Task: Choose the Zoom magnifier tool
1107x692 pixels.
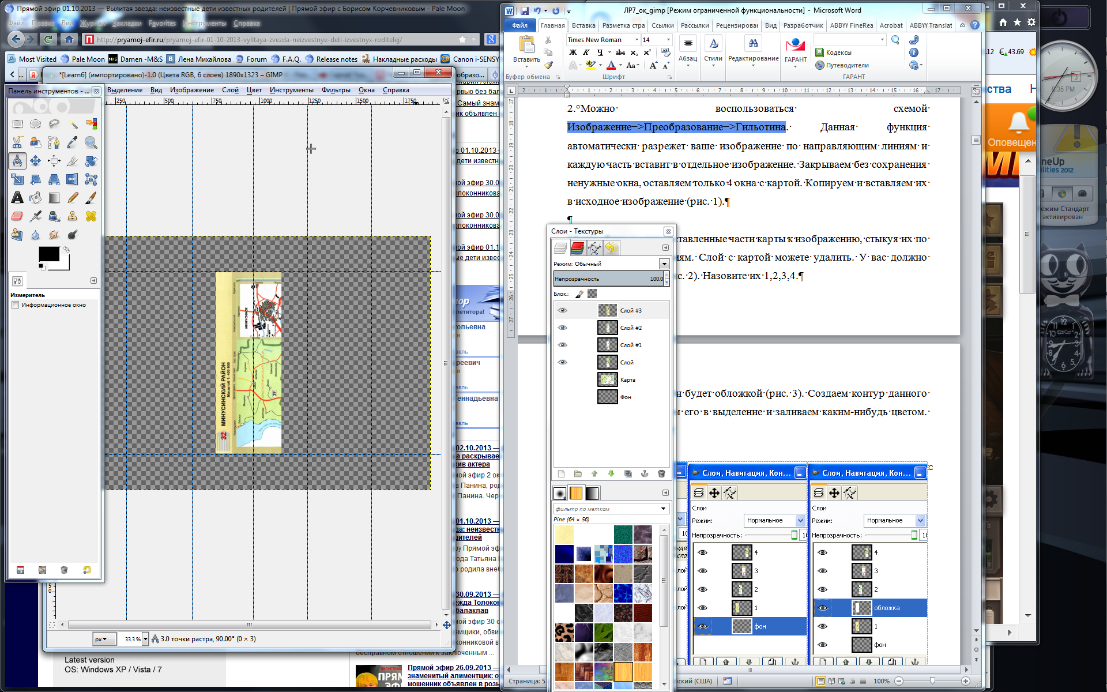Action: [91, 142]
